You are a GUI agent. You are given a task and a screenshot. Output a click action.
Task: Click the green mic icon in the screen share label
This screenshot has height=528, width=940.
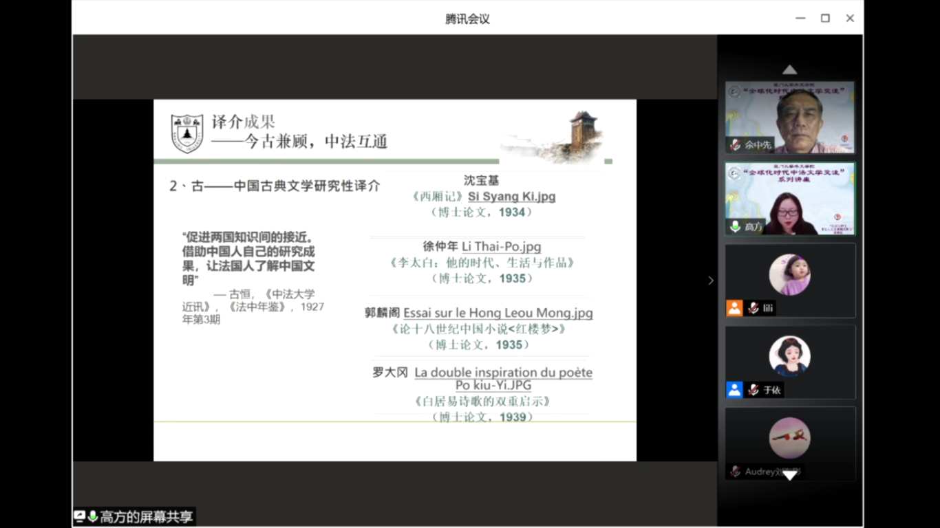93,516
